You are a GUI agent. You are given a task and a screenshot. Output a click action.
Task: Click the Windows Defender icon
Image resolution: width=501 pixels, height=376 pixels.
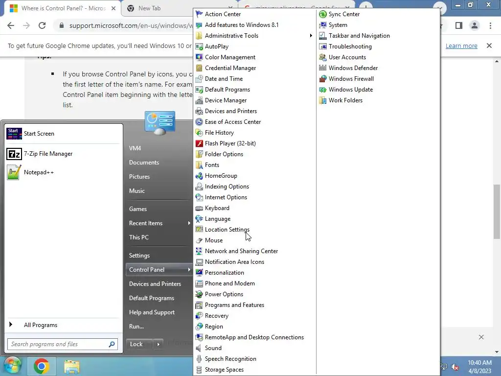pos(323,68)
